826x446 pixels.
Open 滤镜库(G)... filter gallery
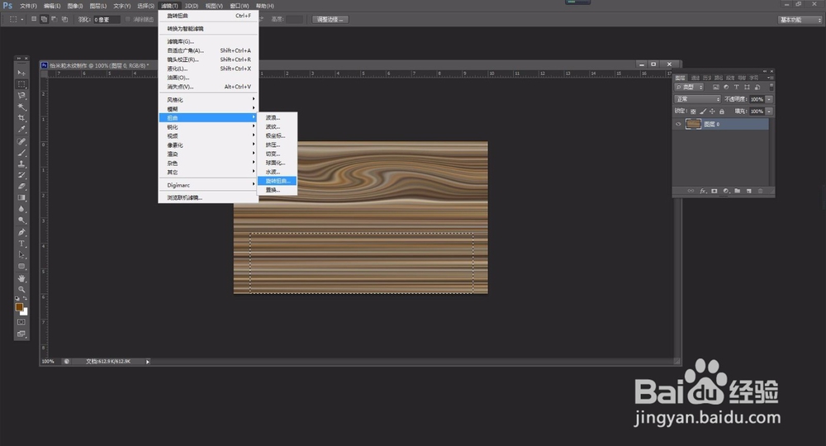(x=208, y=41)
